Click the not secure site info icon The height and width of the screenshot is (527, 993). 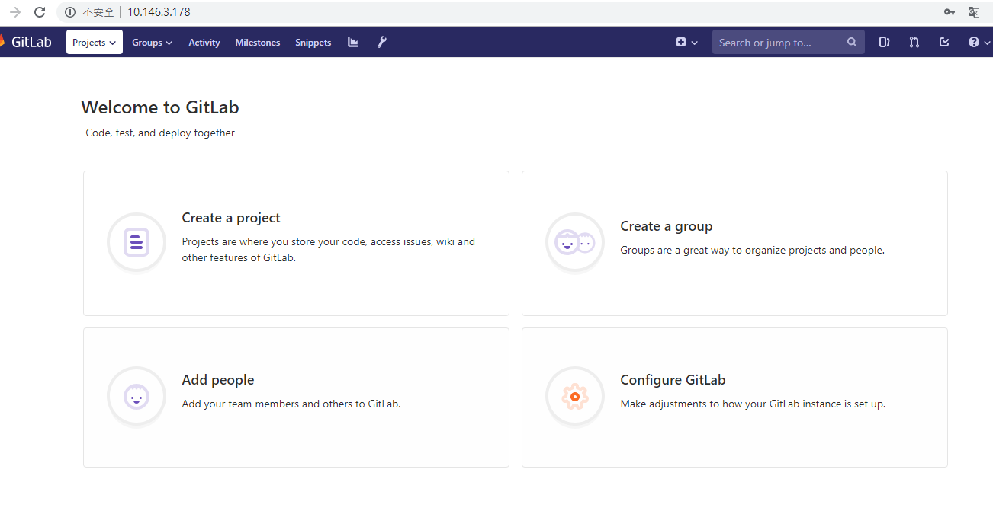[x=70, y=12]
